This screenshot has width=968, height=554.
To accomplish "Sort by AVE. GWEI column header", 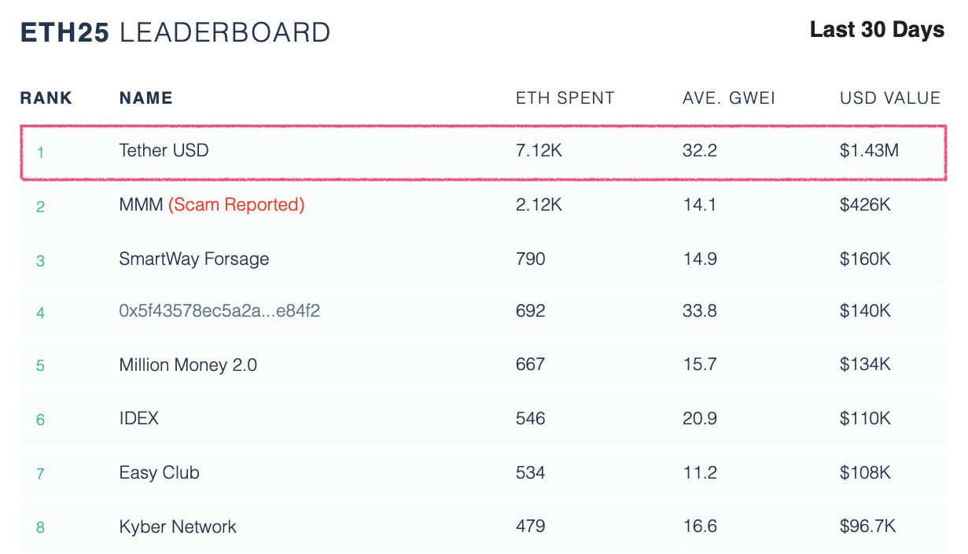I will (729, 98).
